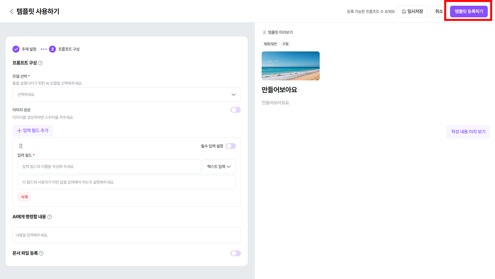Expand the 텍스트 입력 type dropdown
This screenshot has width=495, height=279.
click(x=219, y=167)
